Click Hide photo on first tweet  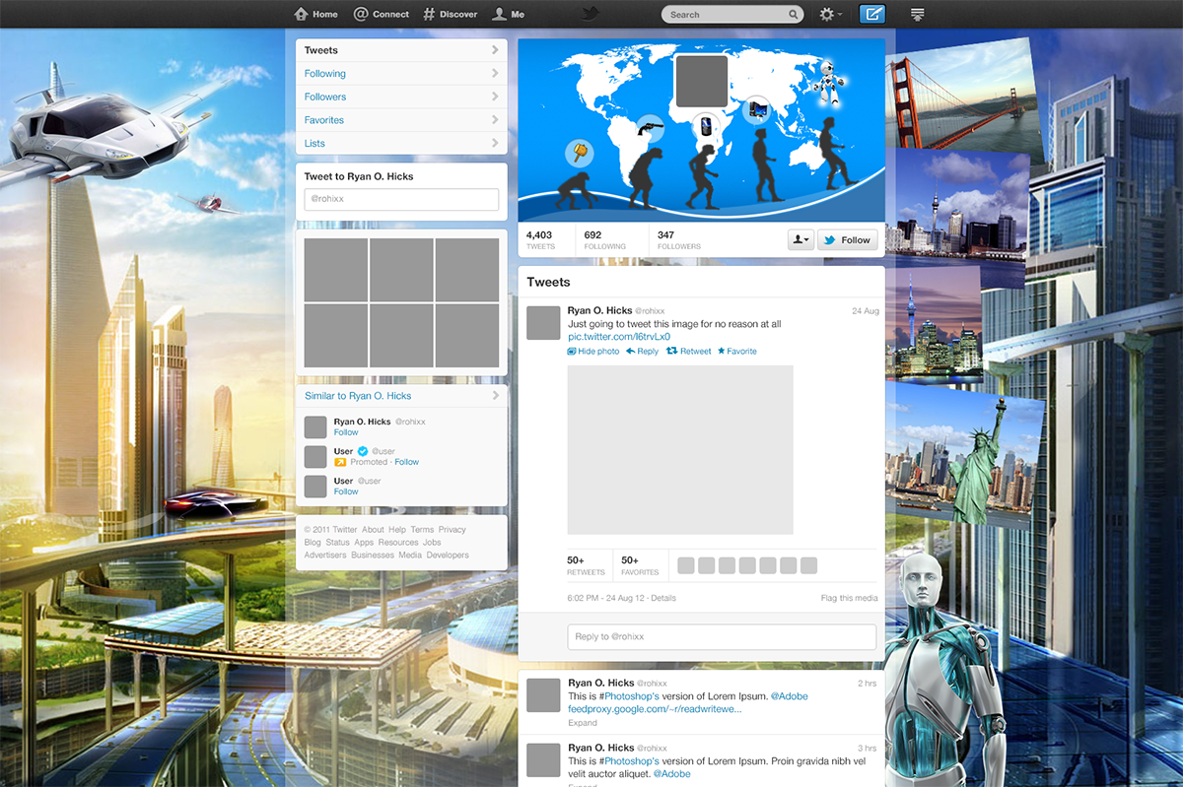click(593, 352)
